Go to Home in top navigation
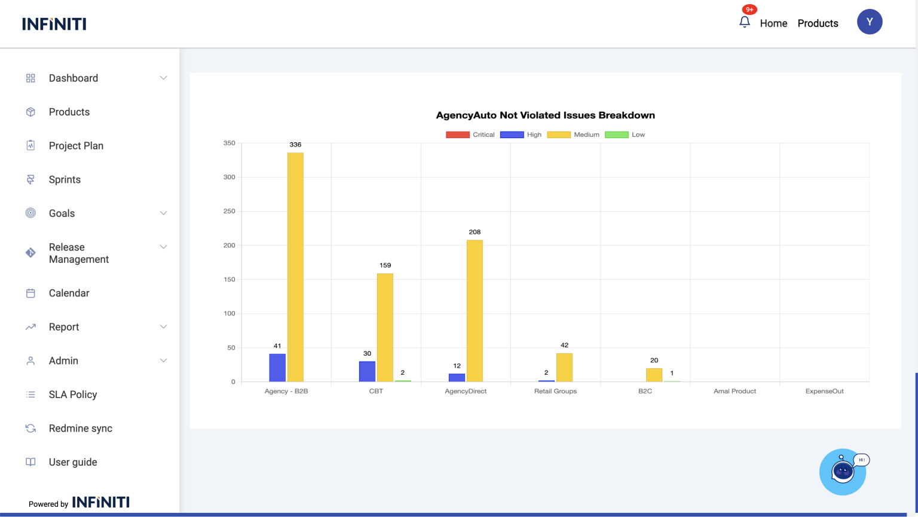The image size is (918, 517). coord(773,23)
